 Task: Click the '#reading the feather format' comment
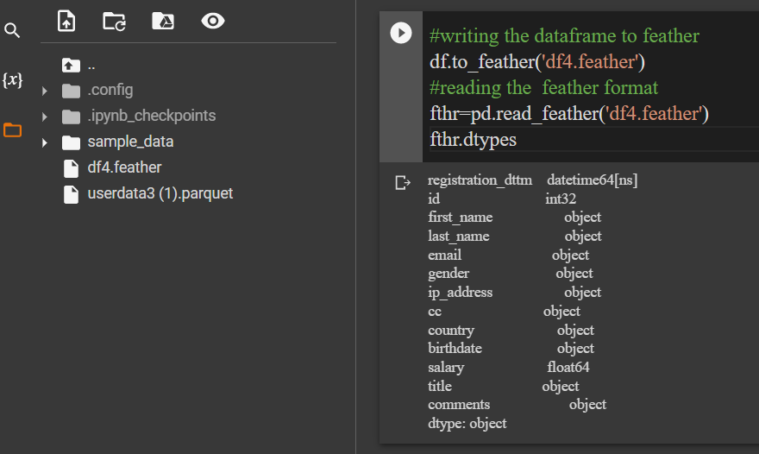pos(543,88)
